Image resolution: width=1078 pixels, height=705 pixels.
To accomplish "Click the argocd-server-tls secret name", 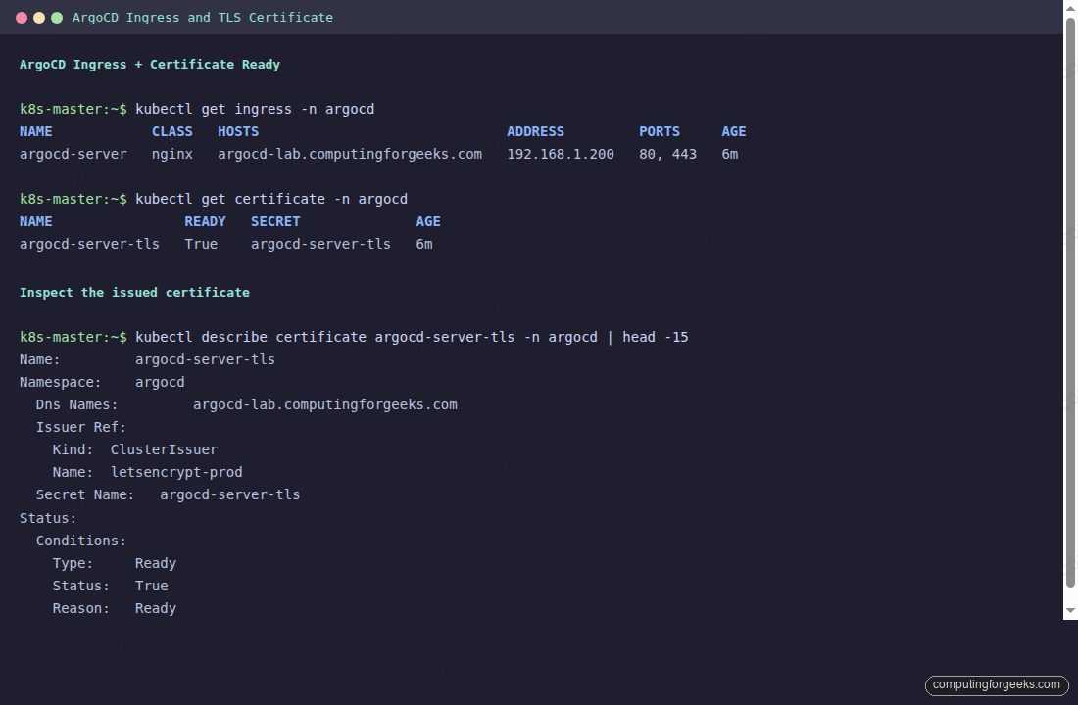I will point(229,494).
